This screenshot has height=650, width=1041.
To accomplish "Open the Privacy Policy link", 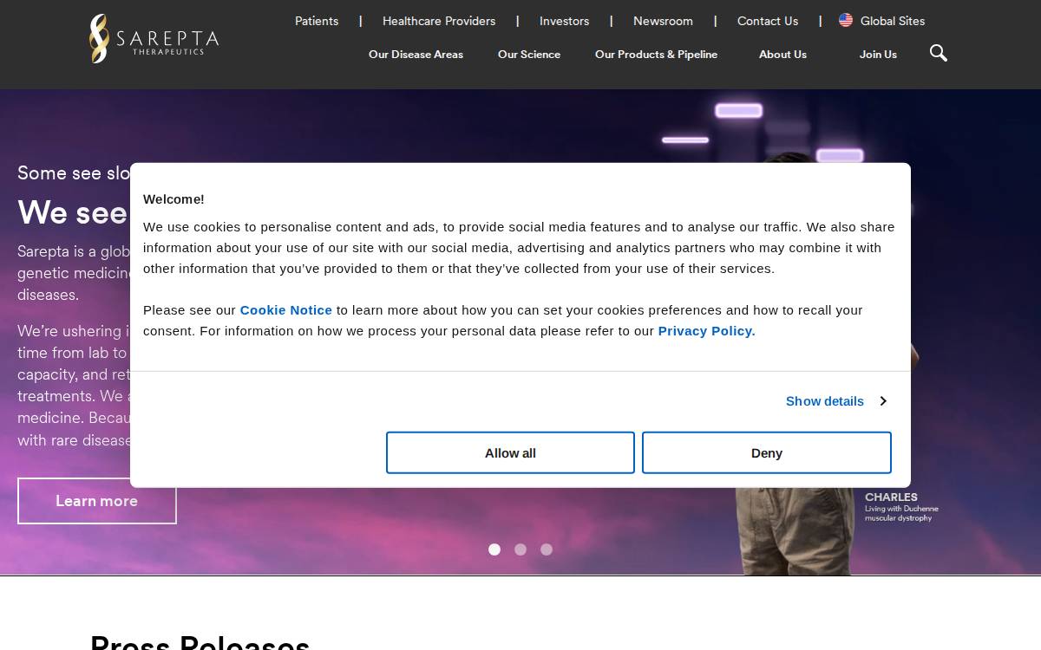I will 707,330.
